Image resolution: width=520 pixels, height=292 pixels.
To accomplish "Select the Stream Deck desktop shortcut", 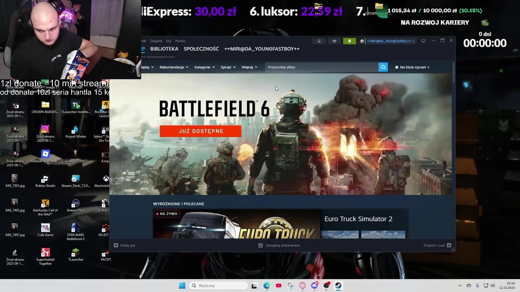I will tap(76, 205).
